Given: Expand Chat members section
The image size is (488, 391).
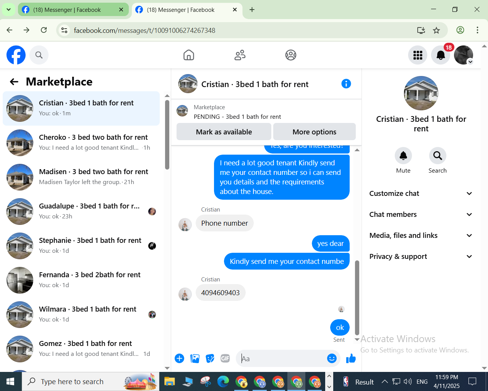Looking at the screenshot, I should pos(421,215).
